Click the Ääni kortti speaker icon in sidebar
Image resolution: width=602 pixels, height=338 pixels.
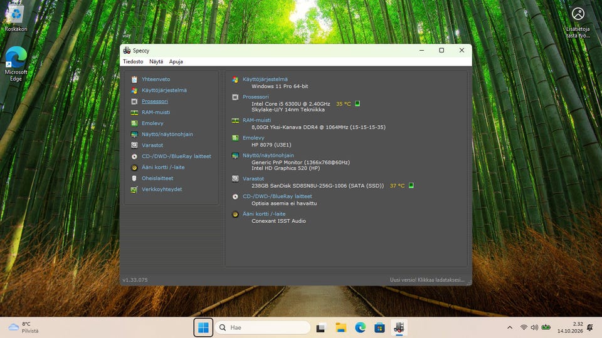click(134, 168)
